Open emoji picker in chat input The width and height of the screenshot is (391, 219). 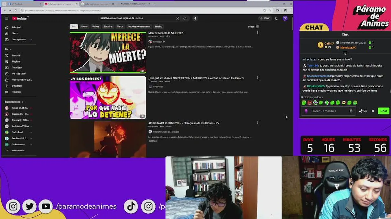[351, 111]
